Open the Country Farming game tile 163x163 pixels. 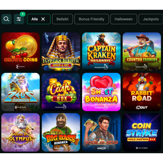tap(142, 52)
